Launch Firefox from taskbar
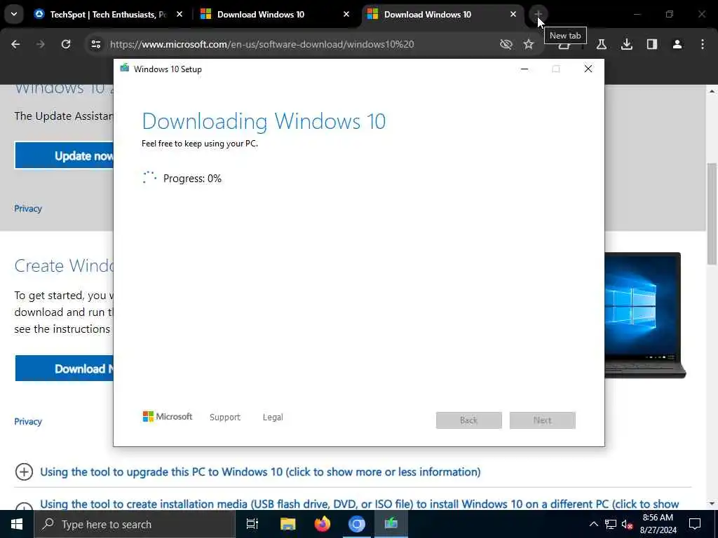Screen dimensions: 718x538 tap(323, 524)
